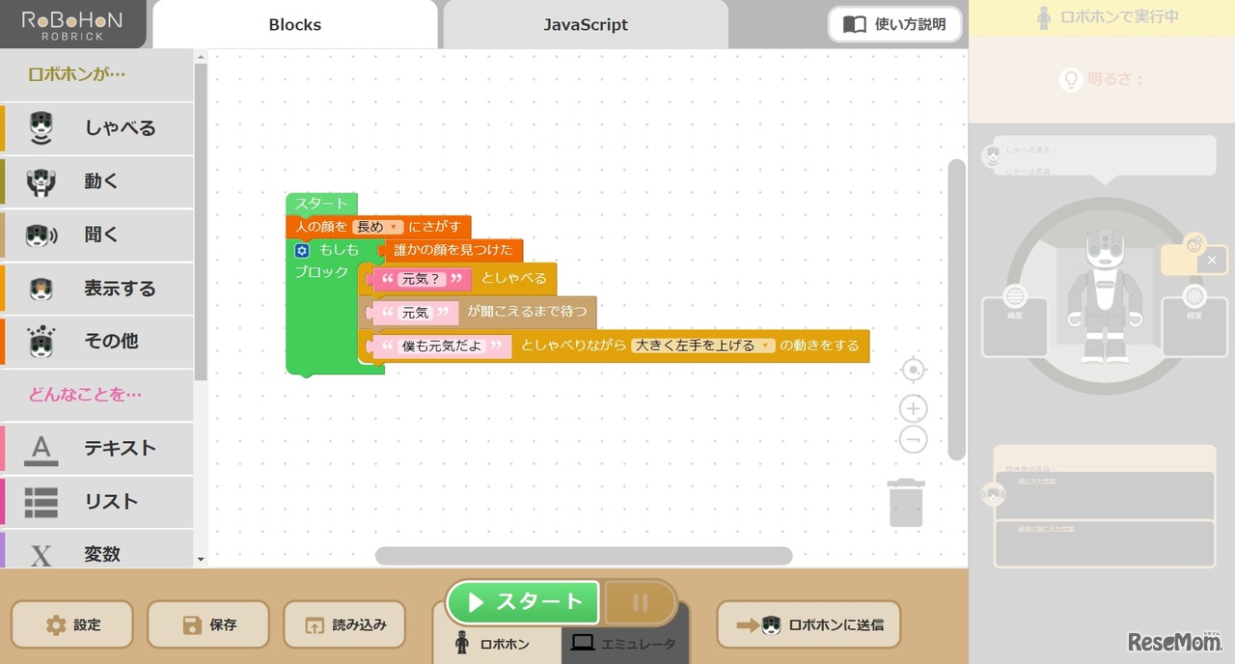The width and height of the screenshot is (1235, 664).
Task: Click the right 輝度 sensor icon
Action: point(1194,296)
